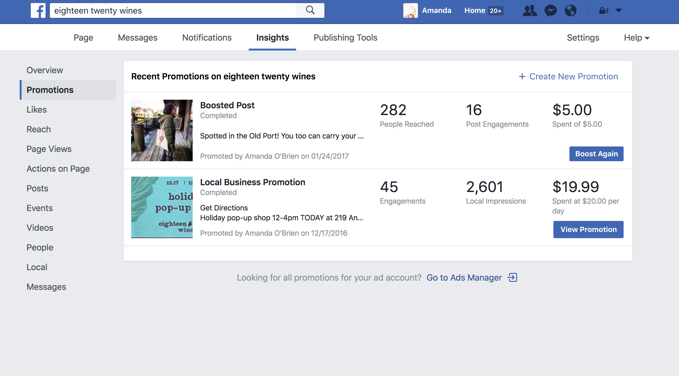Click the $19.99 spent amount
This screenshot has height=376, width=679.
click(576, 187)
